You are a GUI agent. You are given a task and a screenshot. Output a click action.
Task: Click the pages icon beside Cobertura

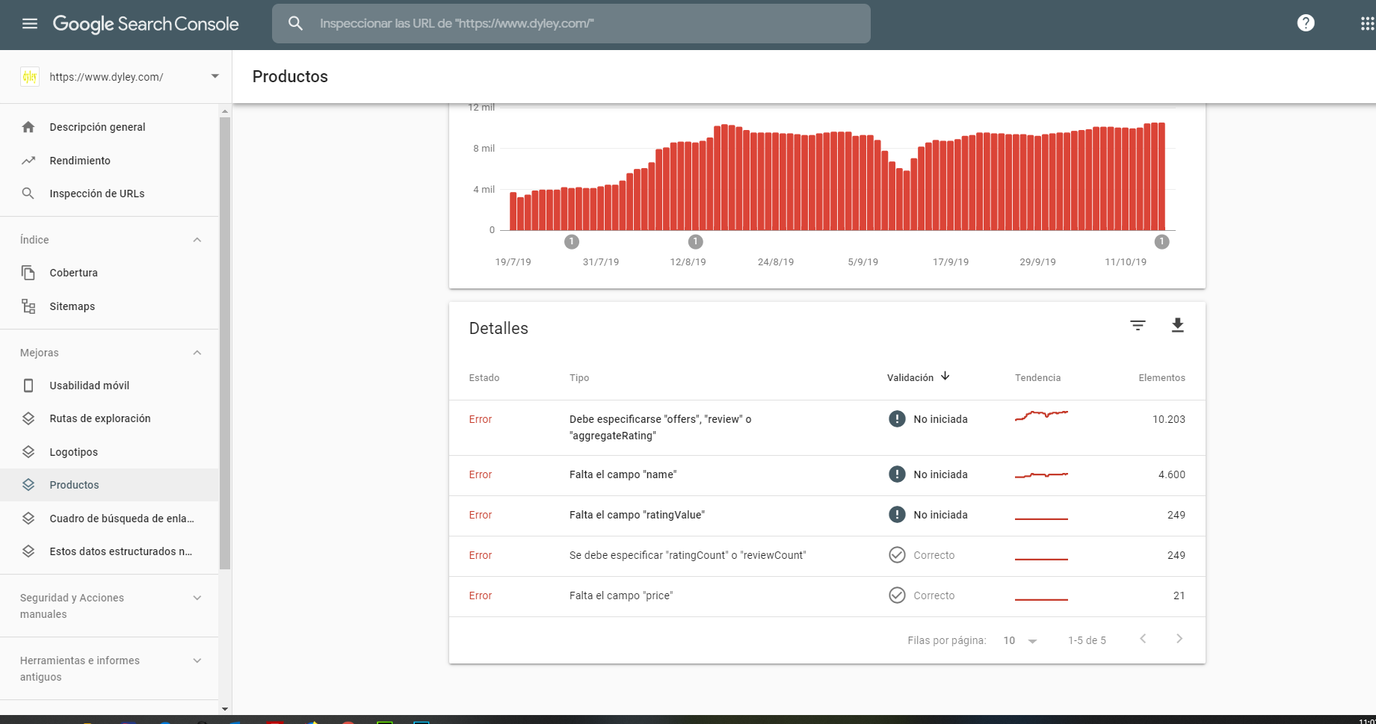[28, 273]
